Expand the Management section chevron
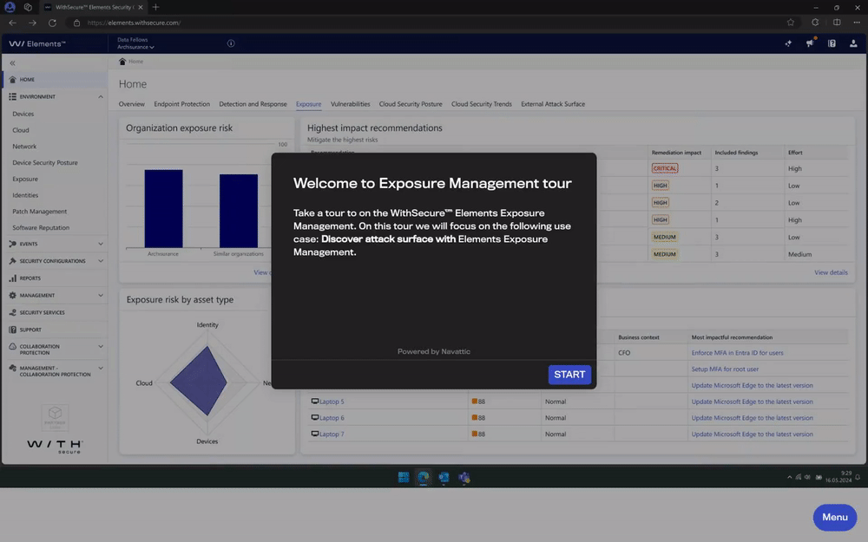868x542 pixels. tap(100, 296)
